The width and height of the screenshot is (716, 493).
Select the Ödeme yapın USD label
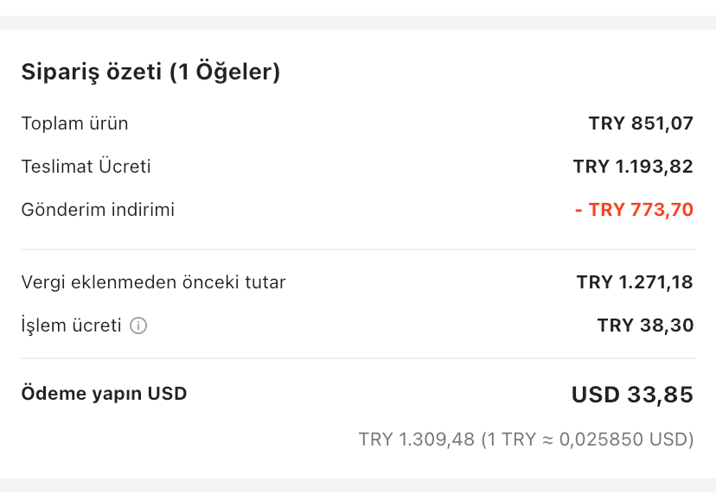pos(104,394)
